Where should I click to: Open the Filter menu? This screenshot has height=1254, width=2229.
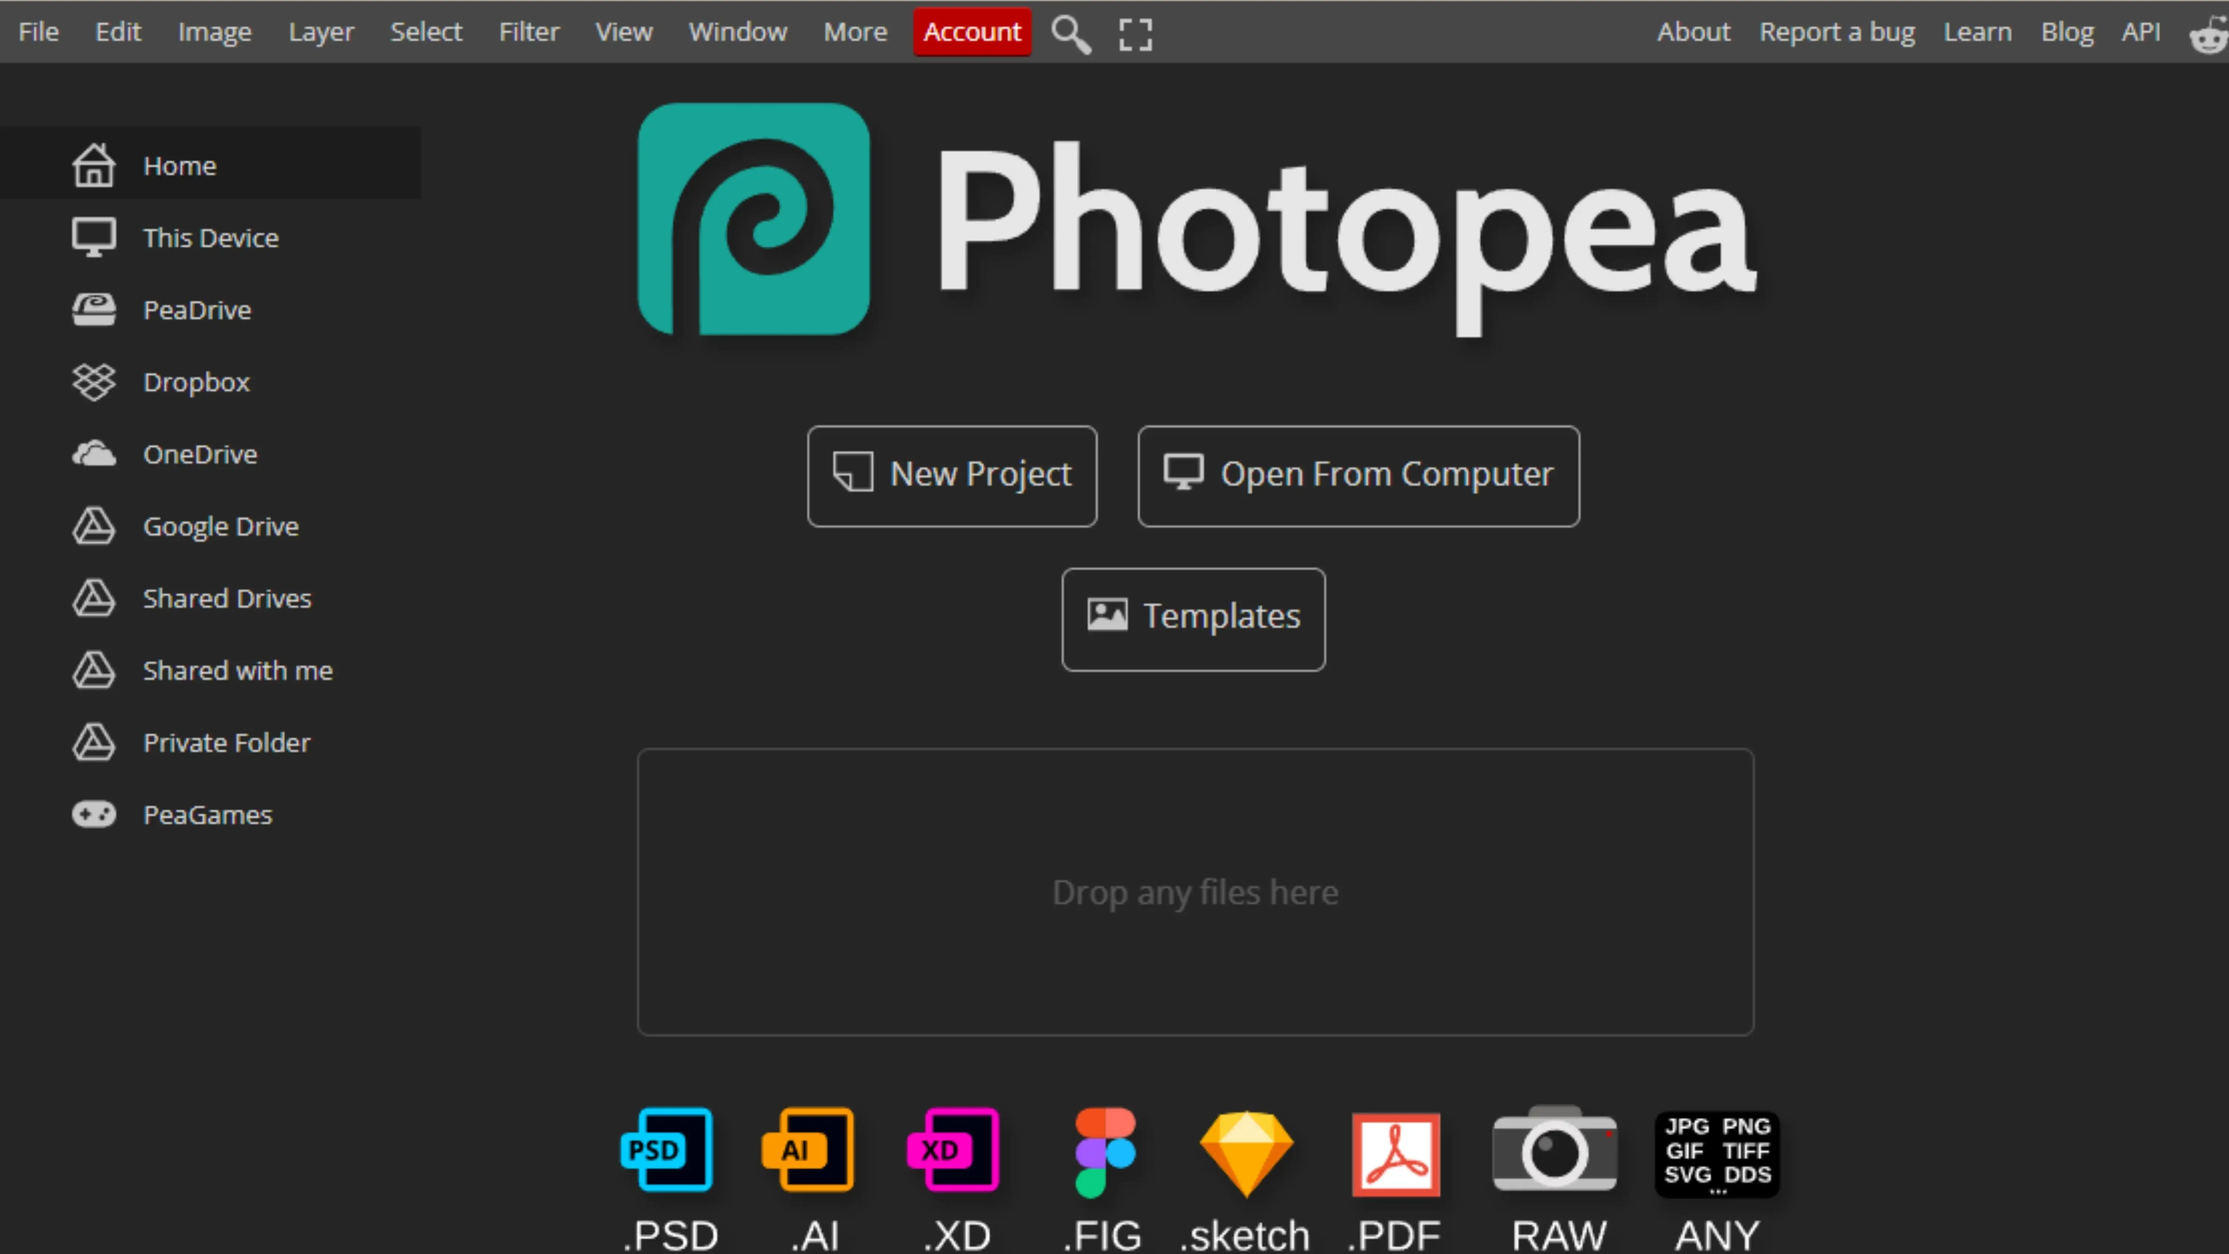tap(529, 32)
